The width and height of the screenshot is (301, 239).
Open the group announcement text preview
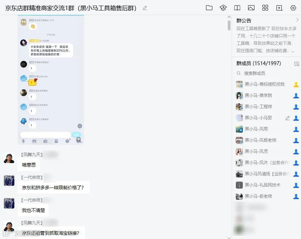[x=266, y=40]
